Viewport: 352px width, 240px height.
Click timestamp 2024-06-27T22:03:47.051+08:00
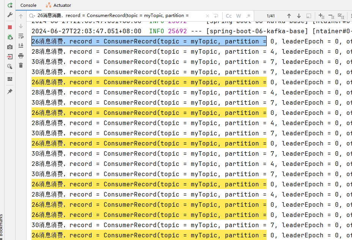[x=86, y=31]
